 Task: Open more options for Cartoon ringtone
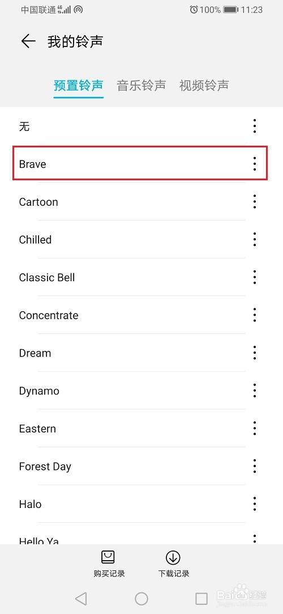point(255,201)
